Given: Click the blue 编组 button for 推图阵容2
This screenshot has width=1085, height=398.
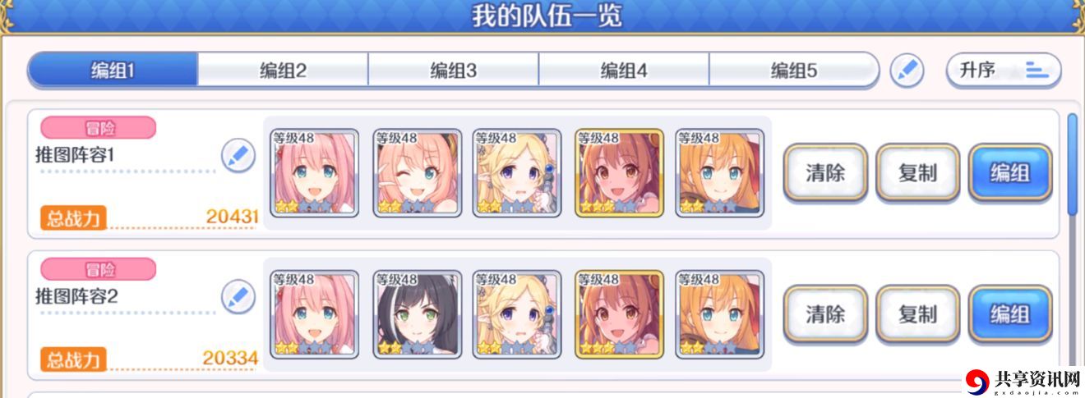Looking at the screenshot, I should coord(1010,314).
